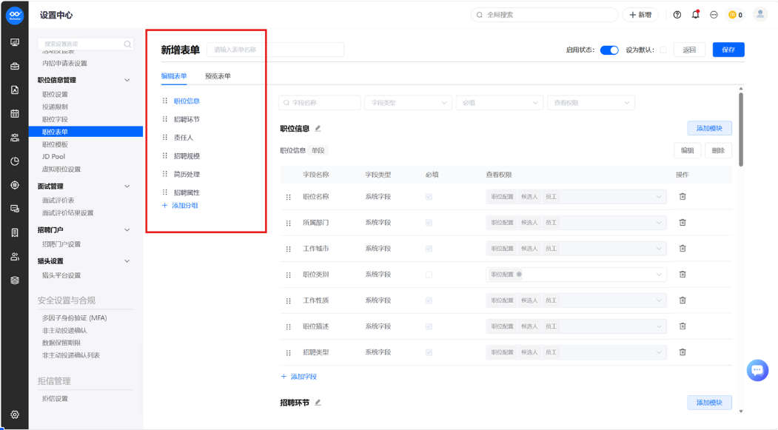778x430 pixels.
Task: Tick the 必填 checkbox for 职位类别
Action: 429,275
